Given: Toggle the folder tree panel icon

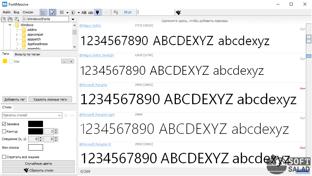Looking at the screenshot, I should coord(43,12).
